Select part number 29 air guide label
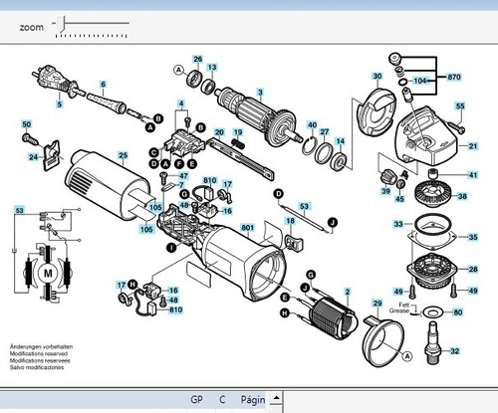Screen dimensions: 498x413 pyautogui.click(x=377, y=304)
